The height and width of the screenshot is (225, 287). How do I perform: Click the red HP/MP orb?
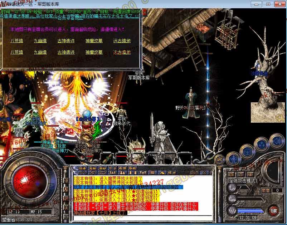click(30, 182)
